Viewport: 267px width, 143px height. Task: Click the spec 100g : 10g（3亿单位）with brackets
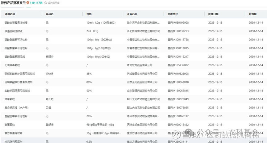pyautogui.click(x=99, y=40)
